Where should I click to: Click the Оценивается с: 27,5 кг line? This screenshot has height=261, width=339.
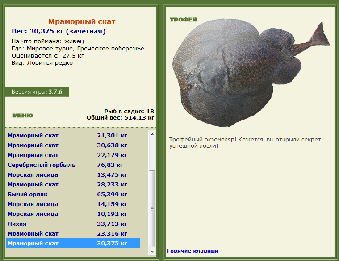48,56
